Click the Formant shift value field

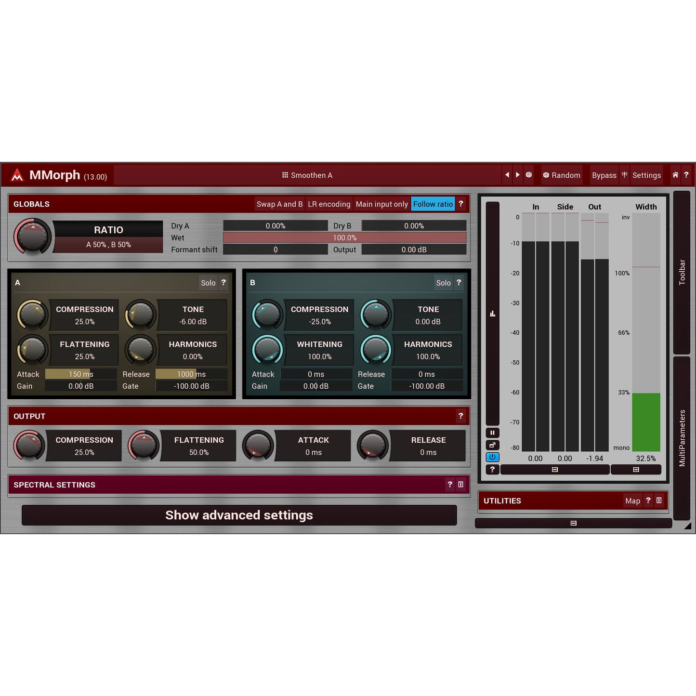(x=276, y=250)
